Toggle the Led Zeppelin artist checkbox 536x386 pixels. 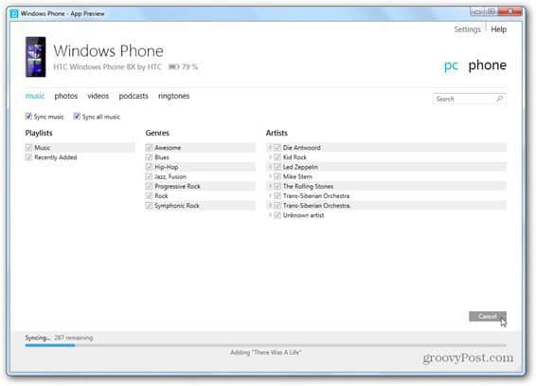click(277, 167)
